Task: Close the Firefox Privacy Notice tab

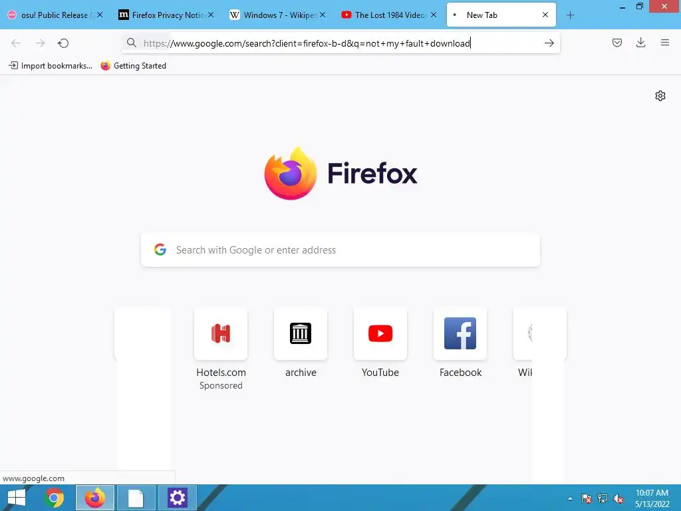Action: pyautogui.click(x=211, y=15)
